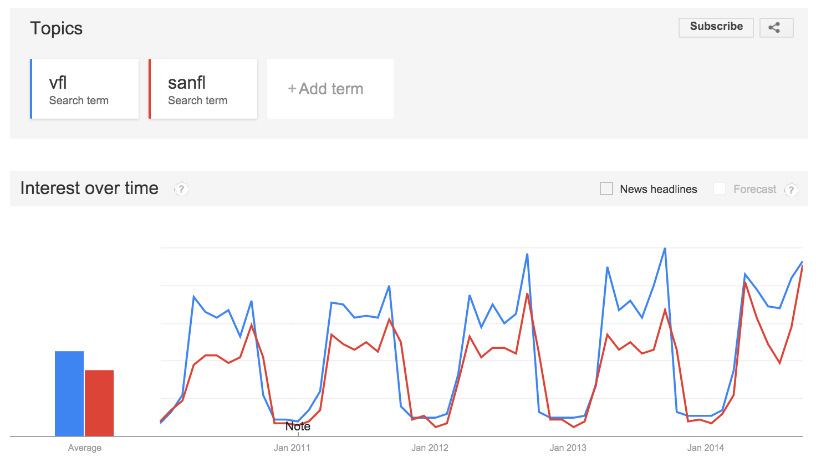Select the vfl search term card
This screenshot has width=816, height=457.
pos(84,89)
